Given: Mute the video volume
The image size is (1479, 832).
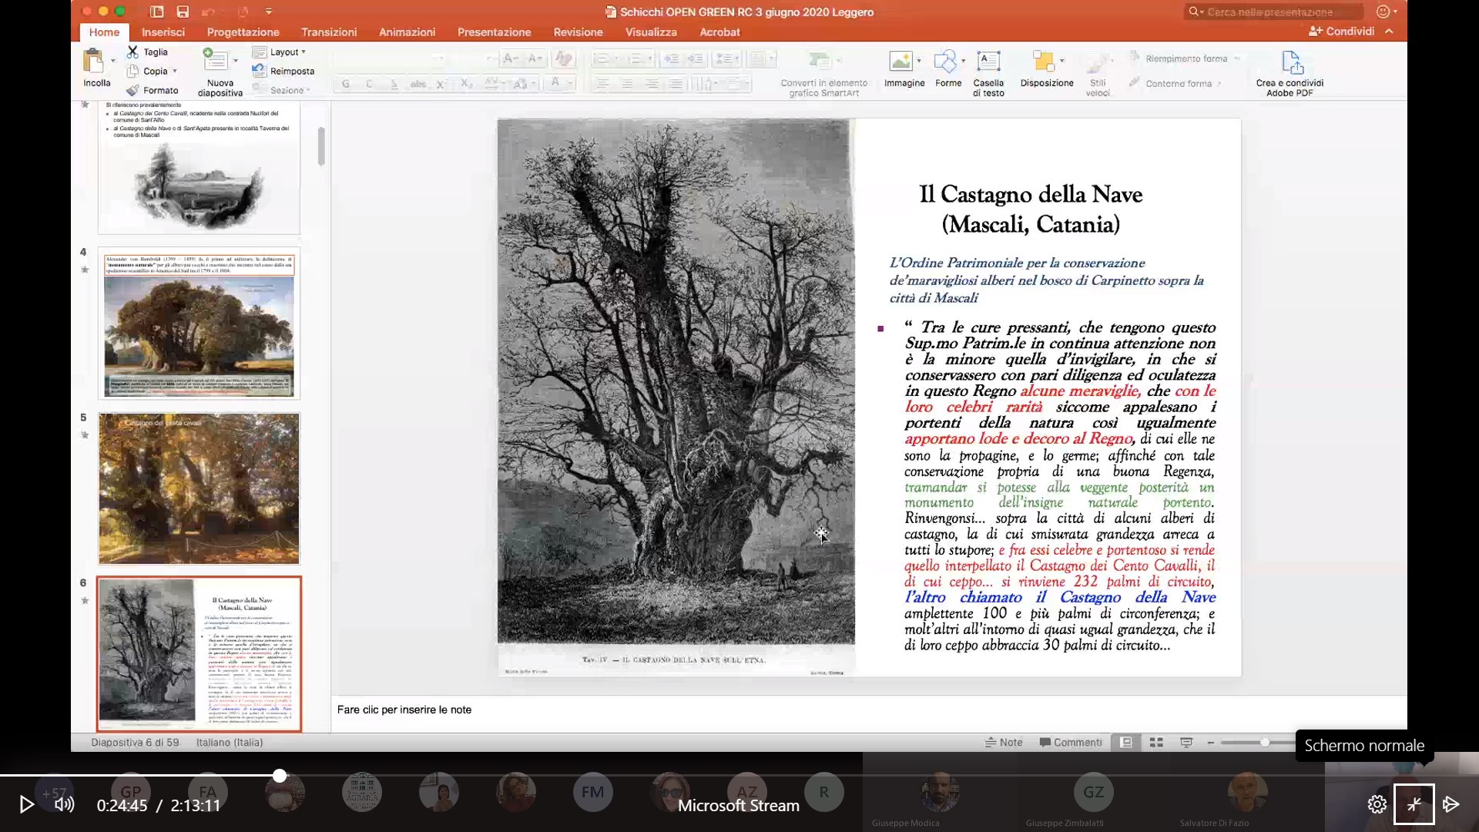Looking at the screenshot, I should [x=65, y=804].
